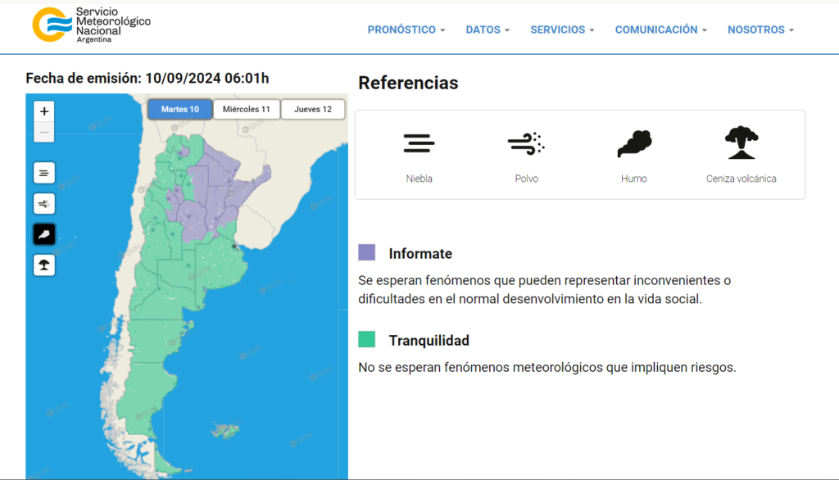Click the Servicio Meteorológico Nacional logo
The image size is (839, 480).
pyautogui.click(x=91, y=25)
